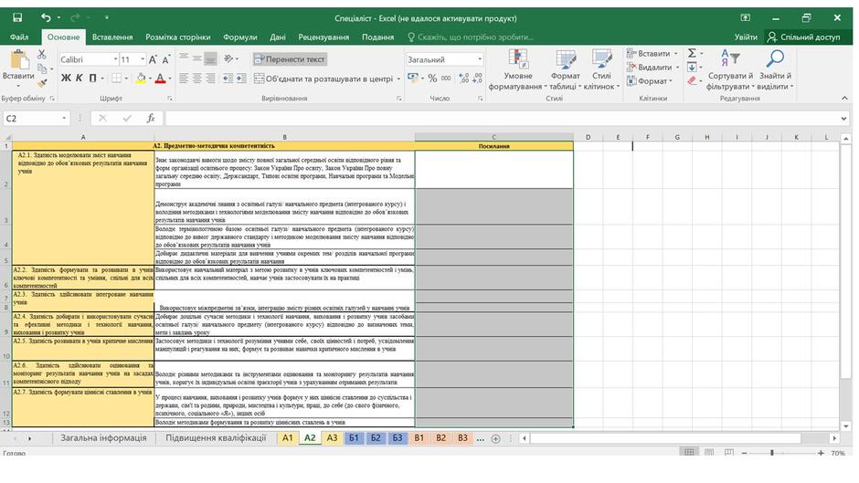Switch to Вставлення ribbon tab
Image resolution: width=859 pixels, height=483 pixels.
(112, 37)
